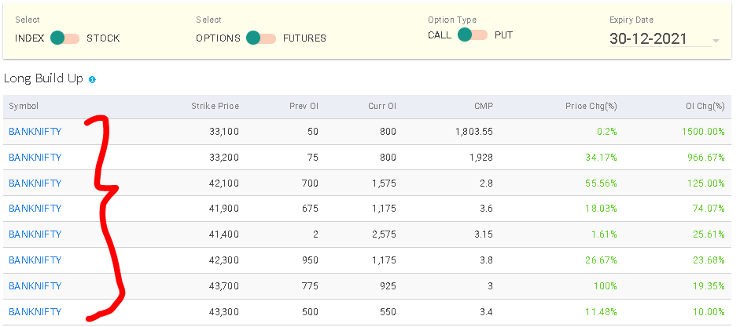Toggle the INDEX / STOCK switch
Screen dimensions: 740x327
pyautogui.click(x=64, y=38)
